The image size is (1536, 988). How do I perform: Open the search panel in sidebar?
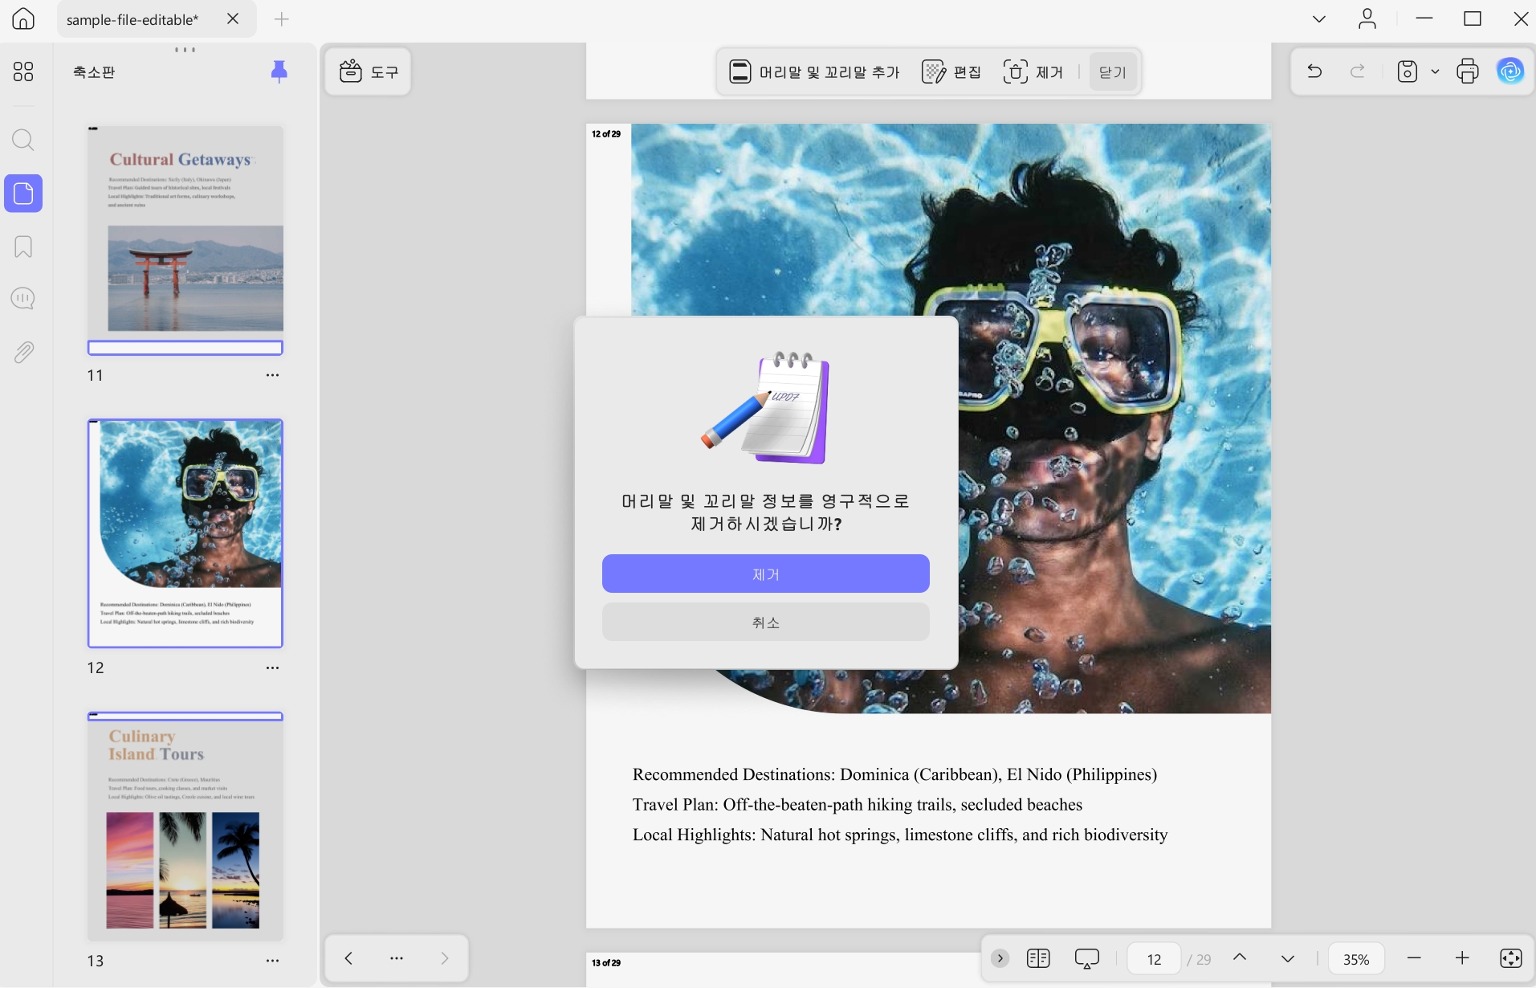pyautogui.click(x=23, y=141)
